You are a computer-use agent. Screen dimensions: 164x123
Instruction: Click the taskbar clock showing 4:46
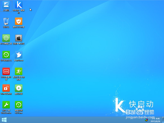156,119
